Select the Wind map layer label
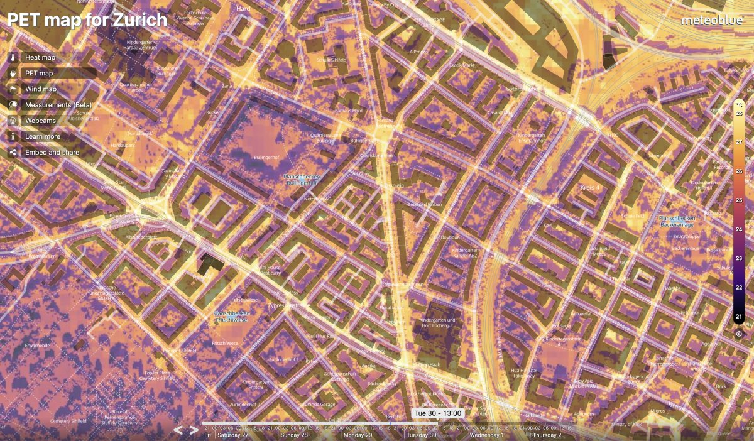 pos(41,89)
